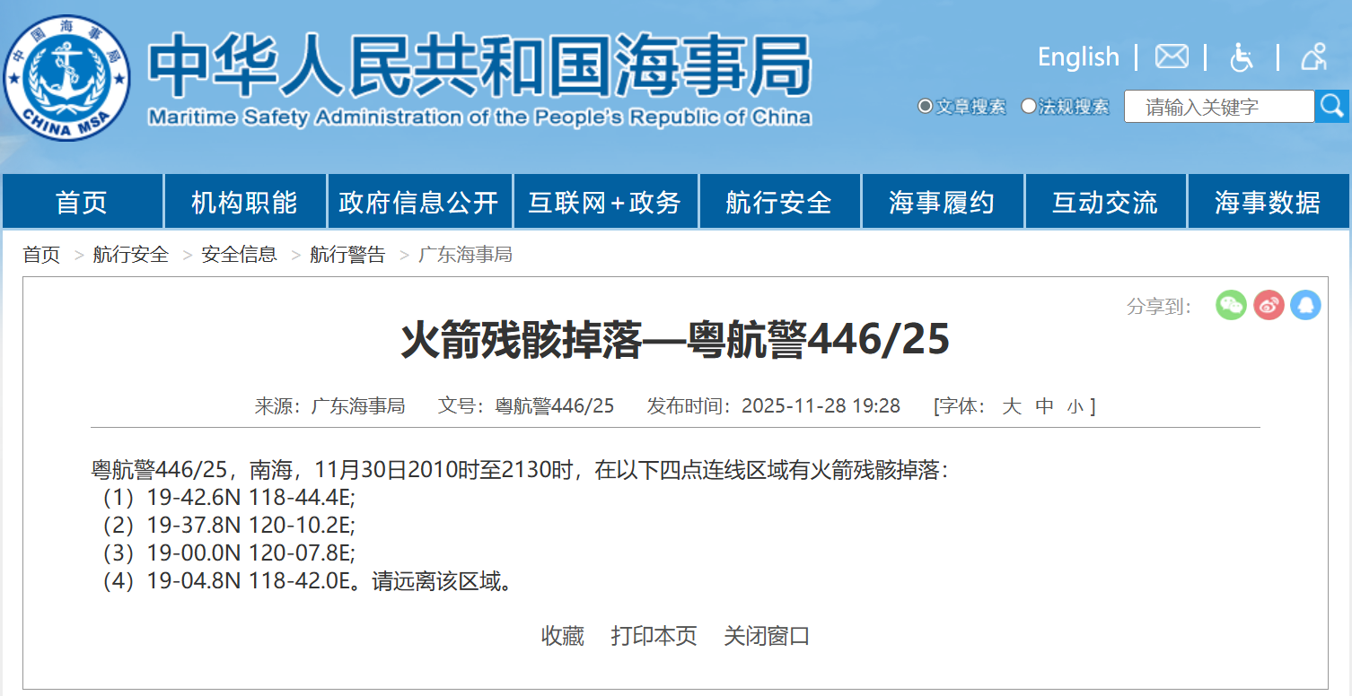
Task: Expand the 海事数据 navigation menu
Action: [x=1267, y=203]
